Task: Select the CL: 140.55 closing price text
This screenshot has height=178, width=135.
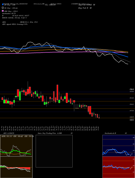Action: (x=50, y=5)
